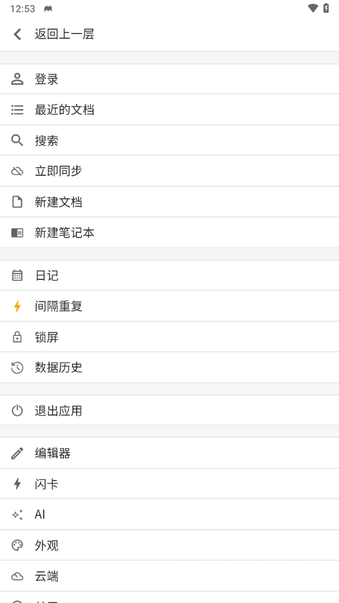Screen dimensions: 339x603
Task: Click the cloud-off icon for 立即同步
Action: click(17, 171)
